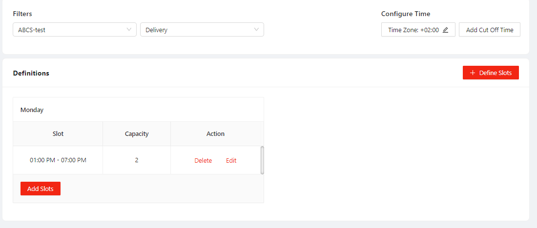The height and width of the screenshot is (228, 537).
Task: Click the chevron arrow of Delivery dropdown
Action: pyautogui.click(x=257, y=30)
